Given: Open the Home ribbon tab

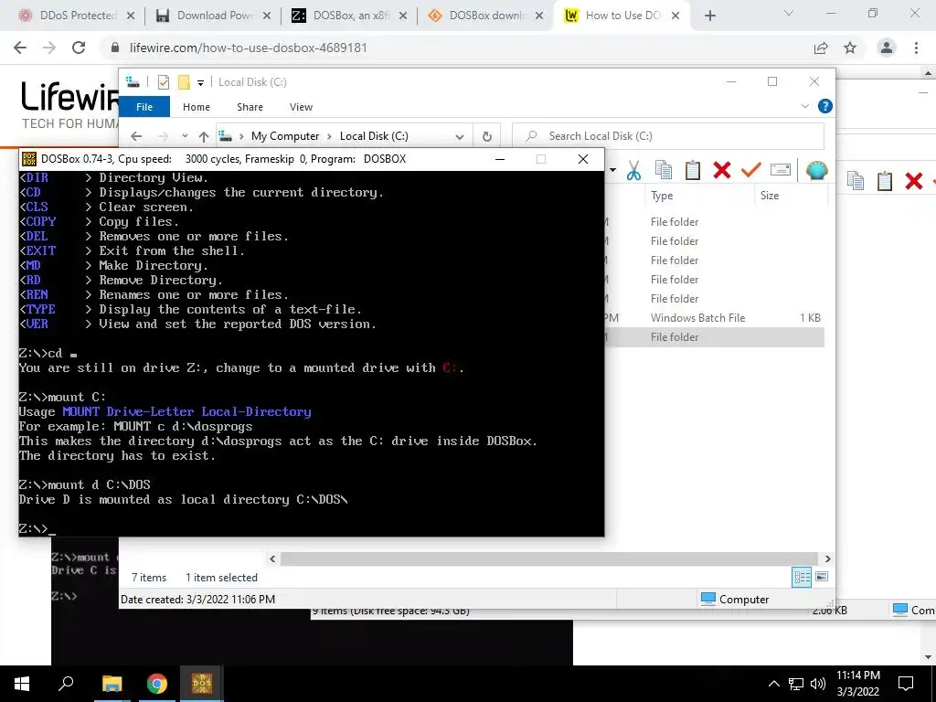Looking at the screenshot, I should click(x=197, y=107).
